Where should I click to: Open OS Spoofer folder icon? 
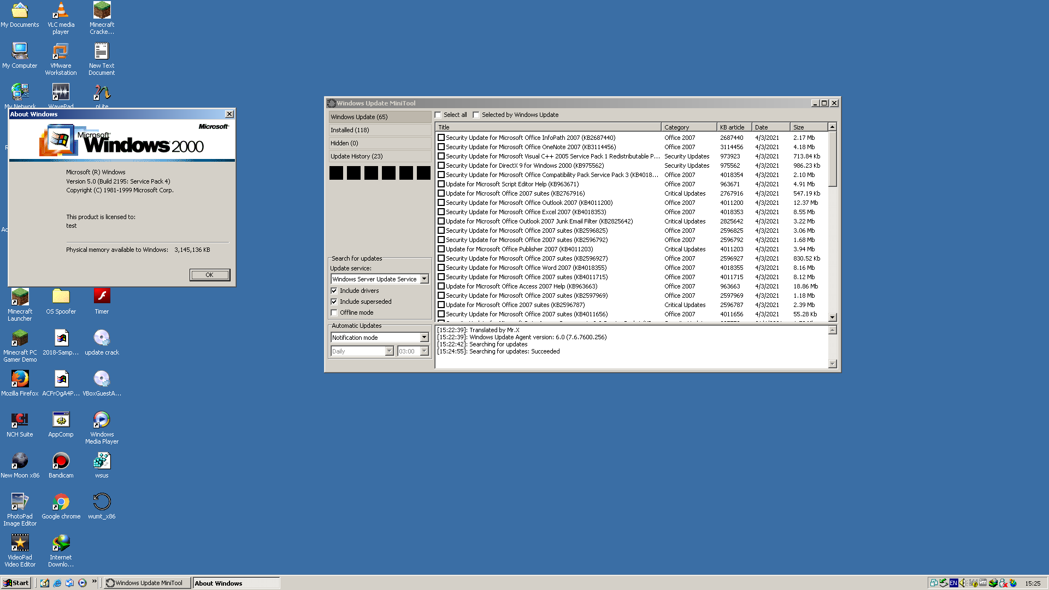(x=61, y=301)
